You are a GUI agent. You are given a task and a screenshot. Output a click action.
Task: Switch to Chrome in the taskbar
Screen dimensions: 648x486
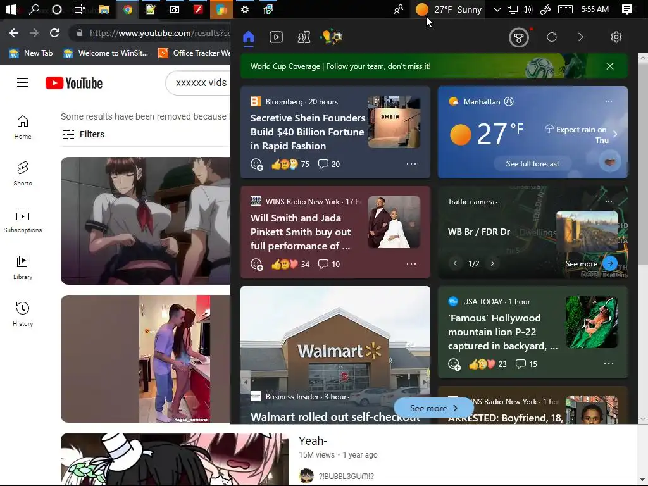click(128, 9)
